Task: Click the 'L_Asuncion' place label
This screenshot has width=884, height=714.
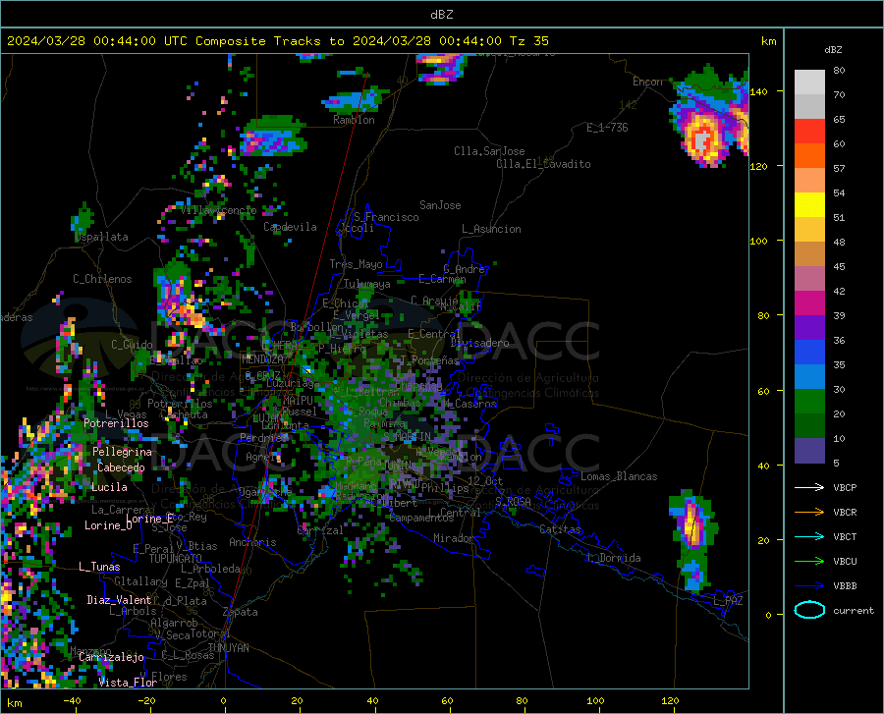Action: (x=491, y=229)
